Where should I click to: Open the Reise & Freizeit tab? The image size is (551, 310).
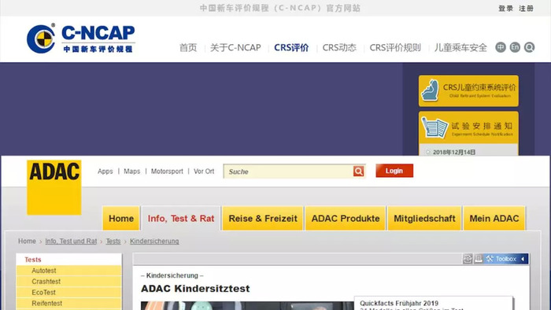click(x=263, y=219)
